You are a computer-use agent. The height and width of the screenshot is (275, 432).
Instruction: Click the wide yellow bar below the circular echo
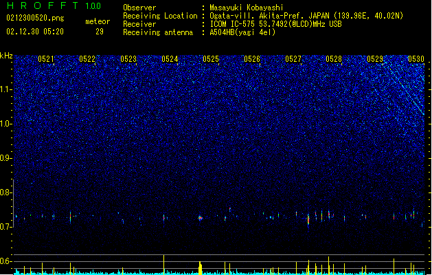click(201, 268)
